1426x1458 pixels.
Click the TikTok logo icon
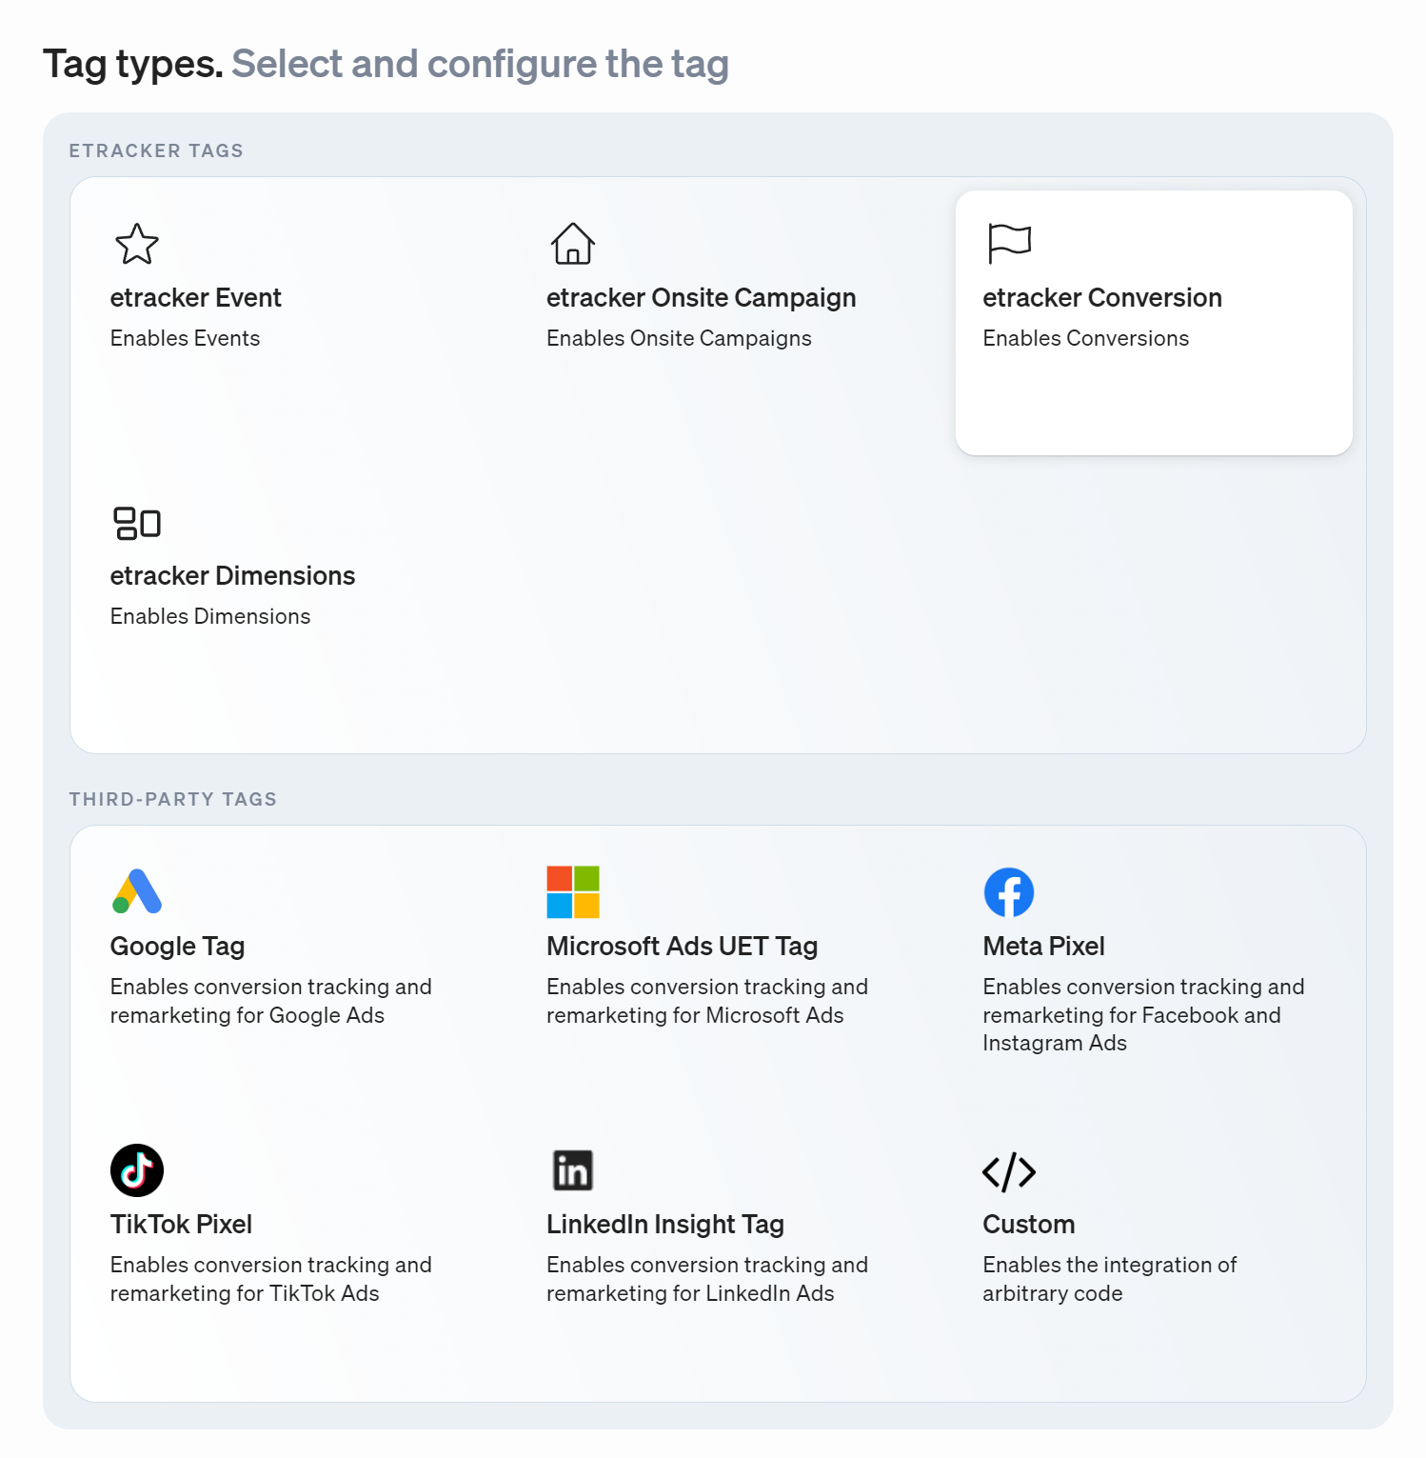[137, 1170]
